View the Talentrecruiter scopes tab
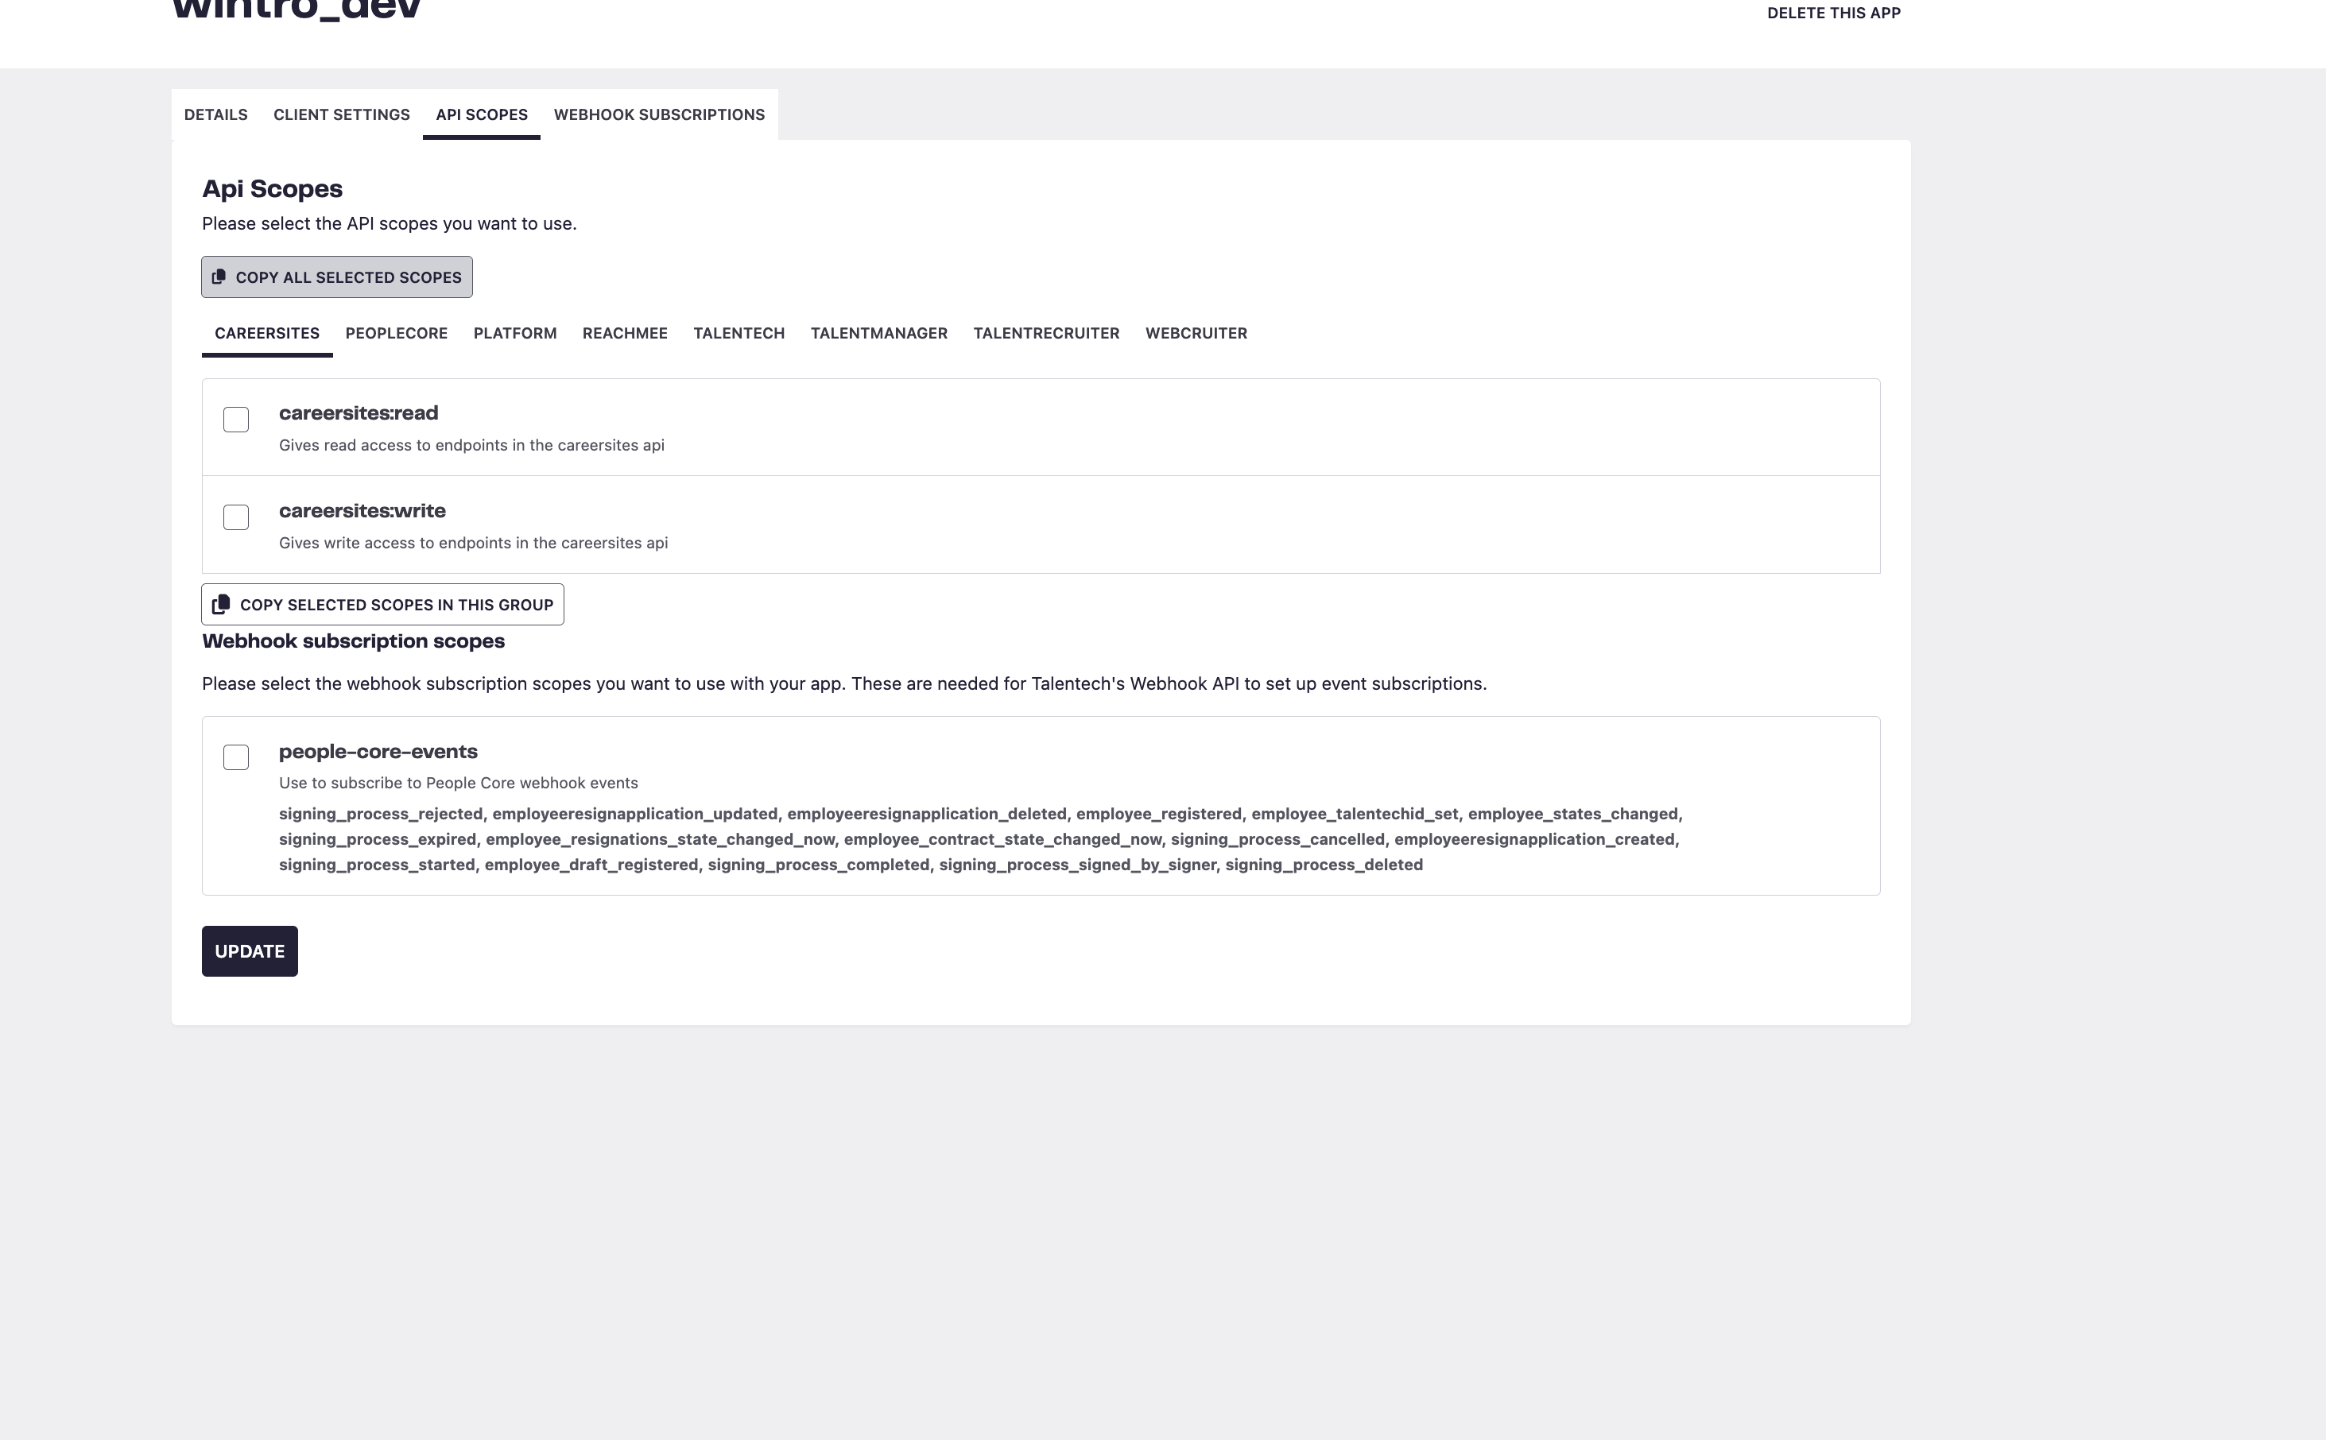The image size is (2326, 1440). (1047, 333)
